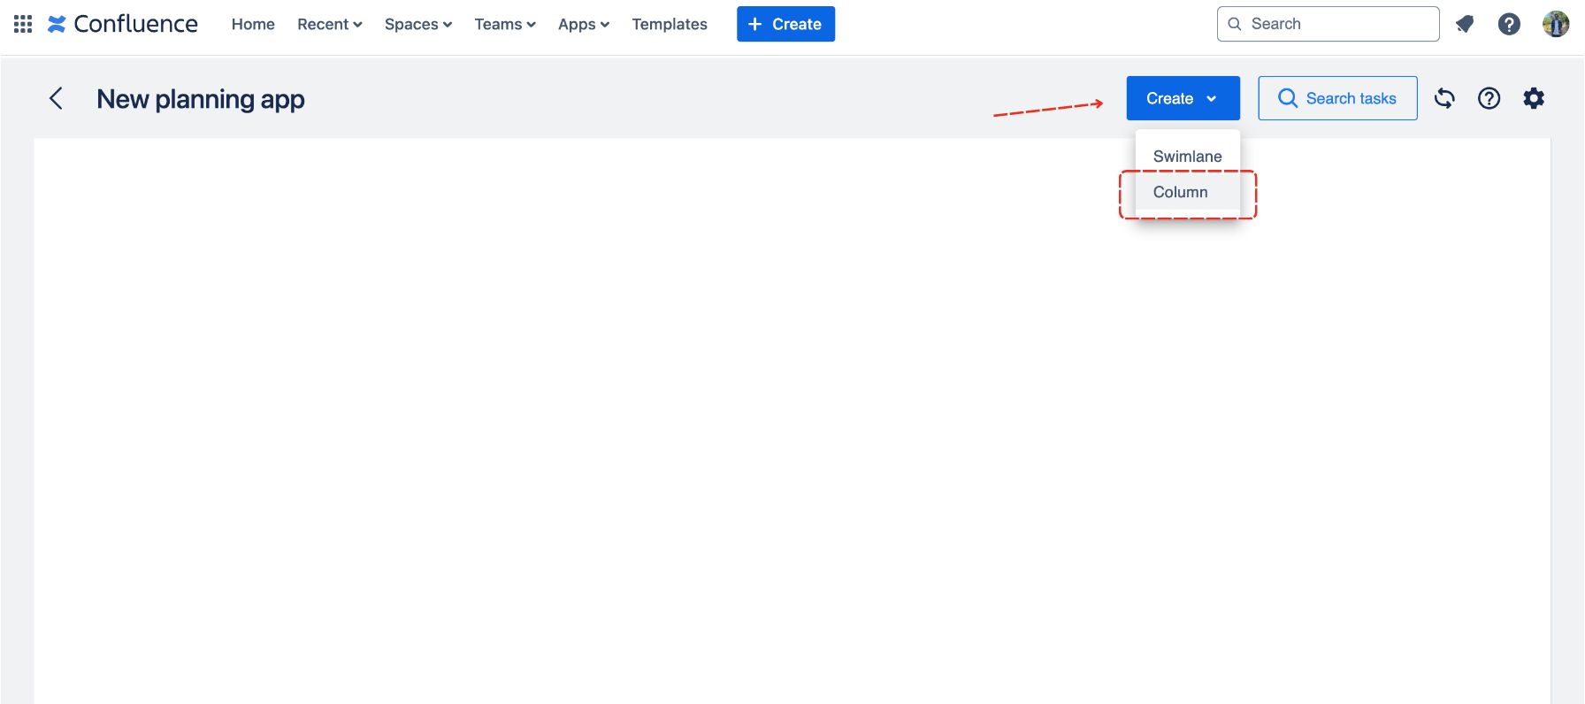
Task: Open the top navigation help icon
Action: pyautogui.click(x=1509, y=24)
